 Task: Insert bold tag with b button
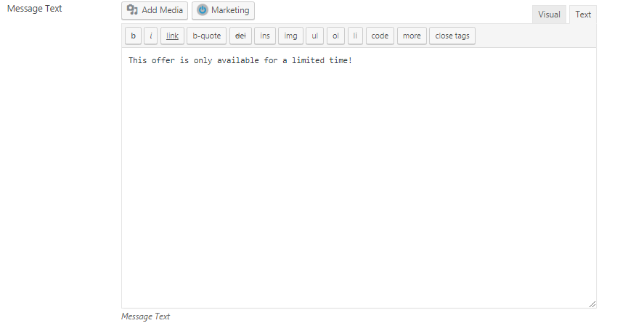tap(133, 36)
